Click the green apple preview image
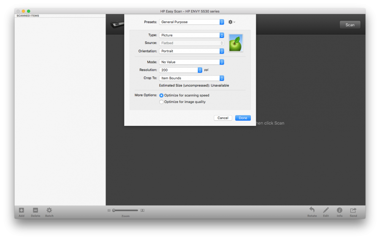Screen dimensions: 380x239 click(236, 43)
